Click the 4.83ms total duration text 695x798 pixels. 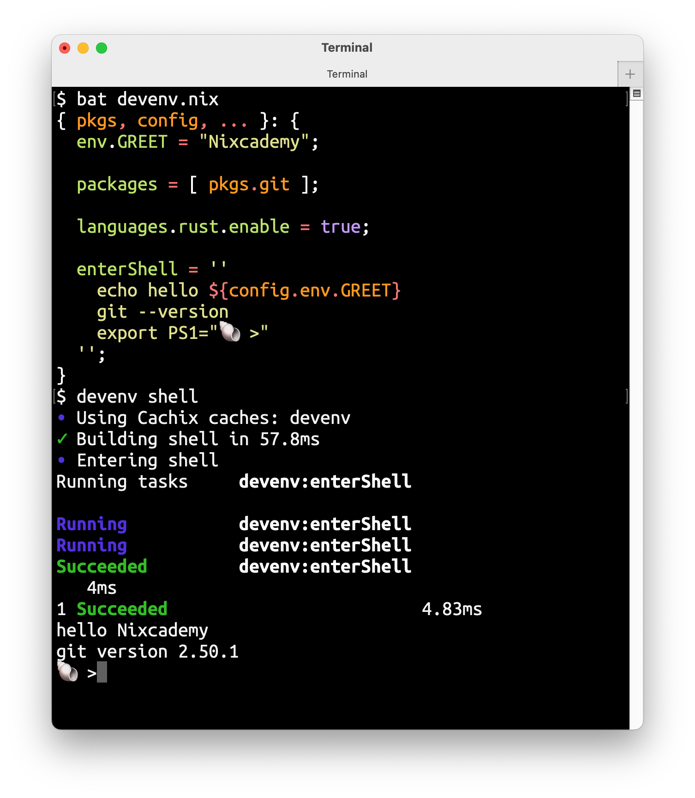[x=452, y=609]
